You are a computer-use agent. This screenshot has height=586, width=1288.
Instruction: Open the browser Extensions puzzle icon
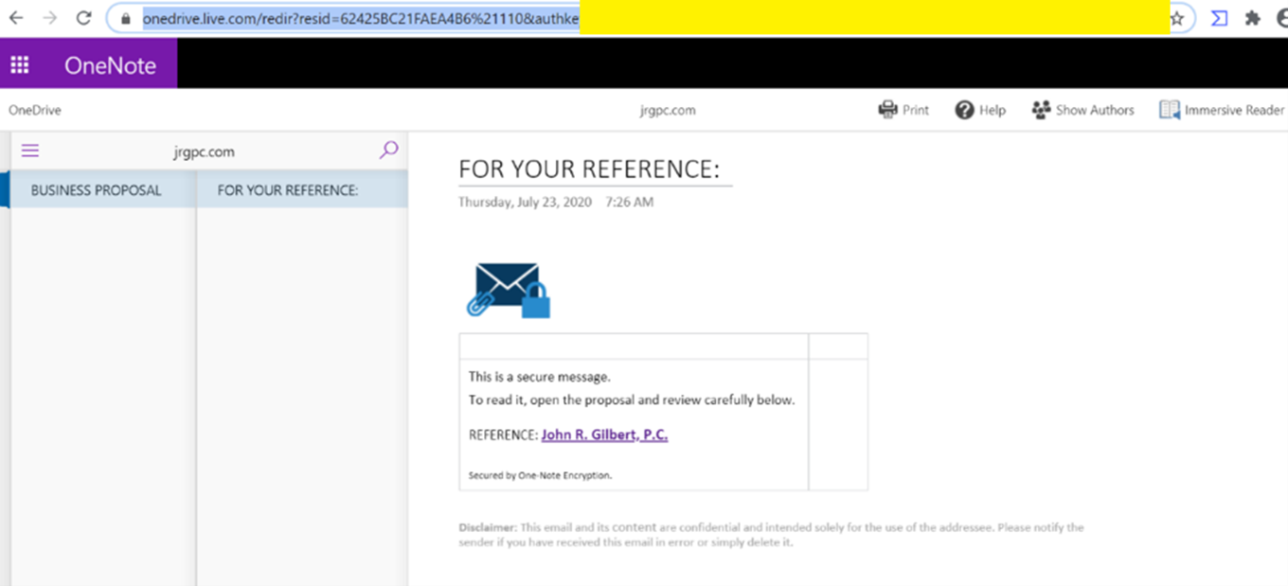(x=1253, y=18)
